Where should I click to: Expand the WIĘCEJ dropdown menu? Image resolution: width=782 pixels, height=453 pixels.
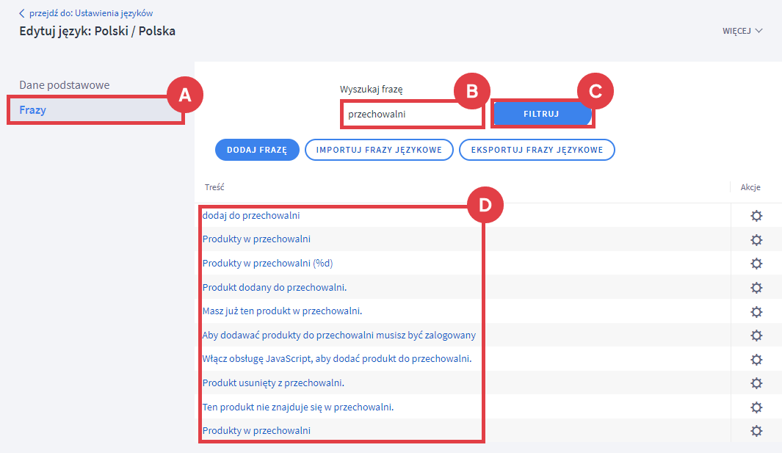click(743, 32)
